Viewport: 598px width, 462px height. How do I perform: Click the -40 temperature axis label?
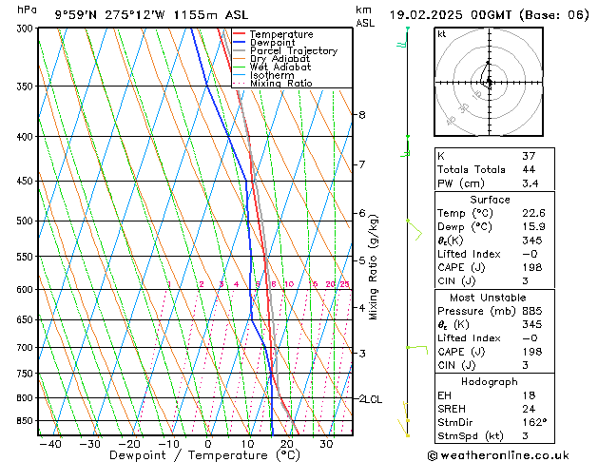(50, 445)
